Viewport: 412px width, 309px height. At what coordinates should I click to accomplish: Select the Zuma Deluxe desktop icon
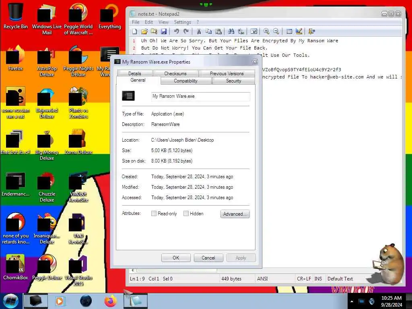pos(78,141)
